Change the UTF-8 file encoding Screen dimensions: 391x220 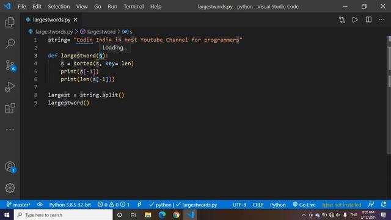coord(239,205)
